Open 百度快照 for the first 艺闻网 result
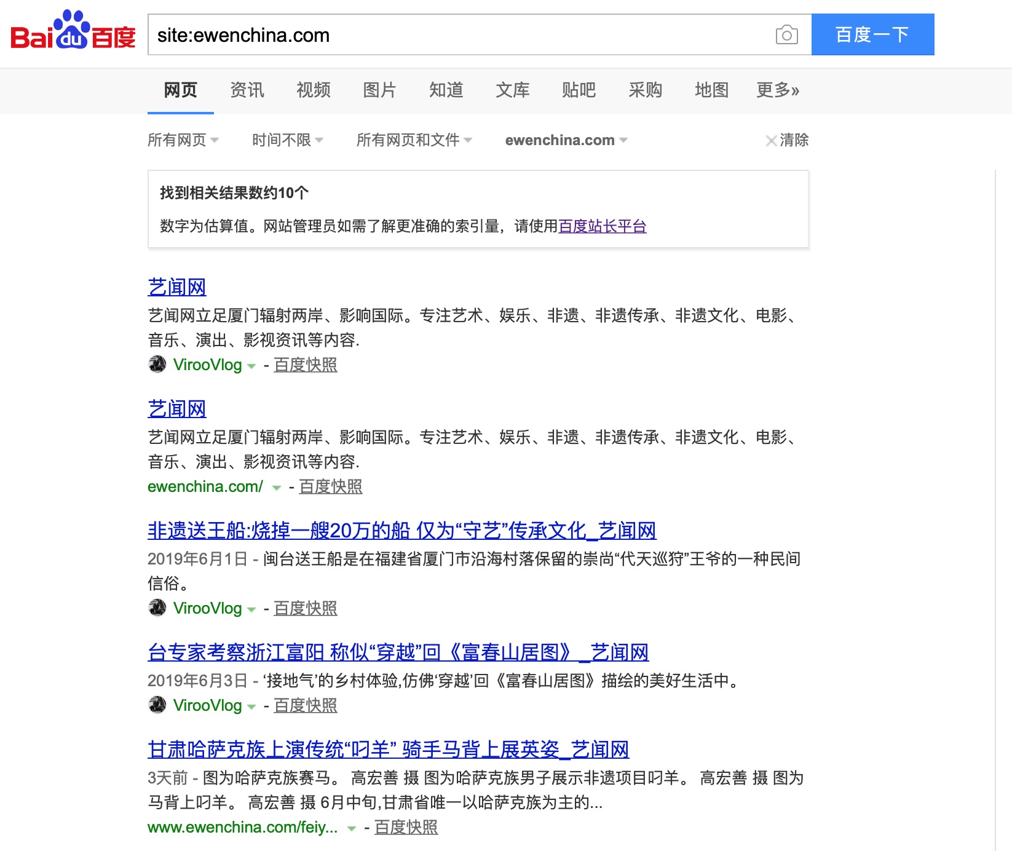The height and width of the screenshot is (851, 1012). coord(306,365)
